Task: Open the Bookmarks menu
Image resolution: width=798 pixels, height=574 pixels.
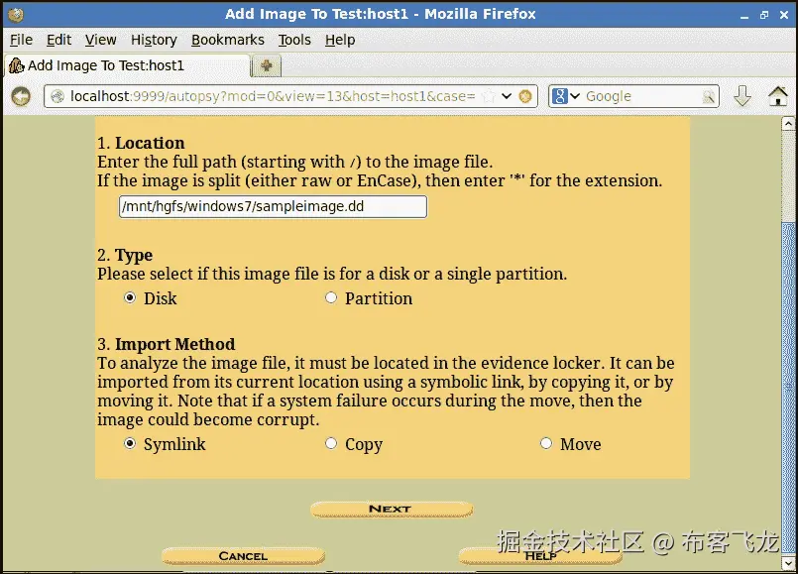Action: pyautogui.click(x=227, y=40)
